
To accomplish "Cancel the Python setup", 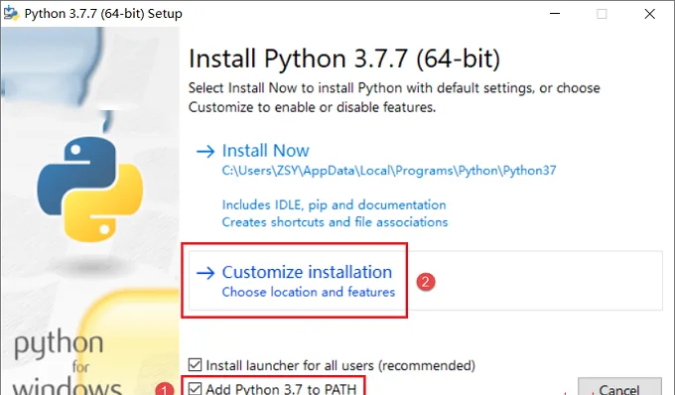I will point(619,387).
